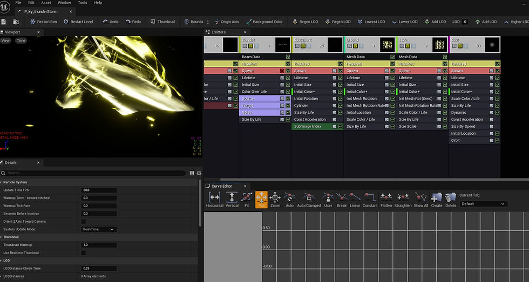529x282 pixels.
Task: Set curve tangent to Auto/Clamped
Action: [x=309, y=200]
